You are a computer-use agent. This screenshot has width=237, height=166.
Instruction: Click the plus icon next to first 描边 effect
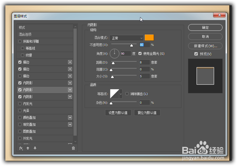pyautogui.click(x=70, y=62)
